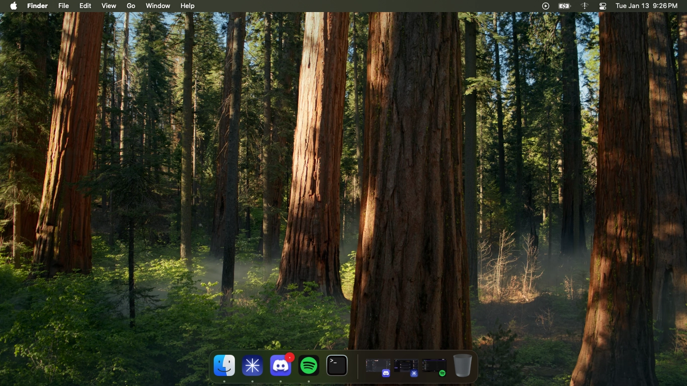Screen dimensions: 687x386
Task: Open the Finder application menu
Action: click(37, 6)
